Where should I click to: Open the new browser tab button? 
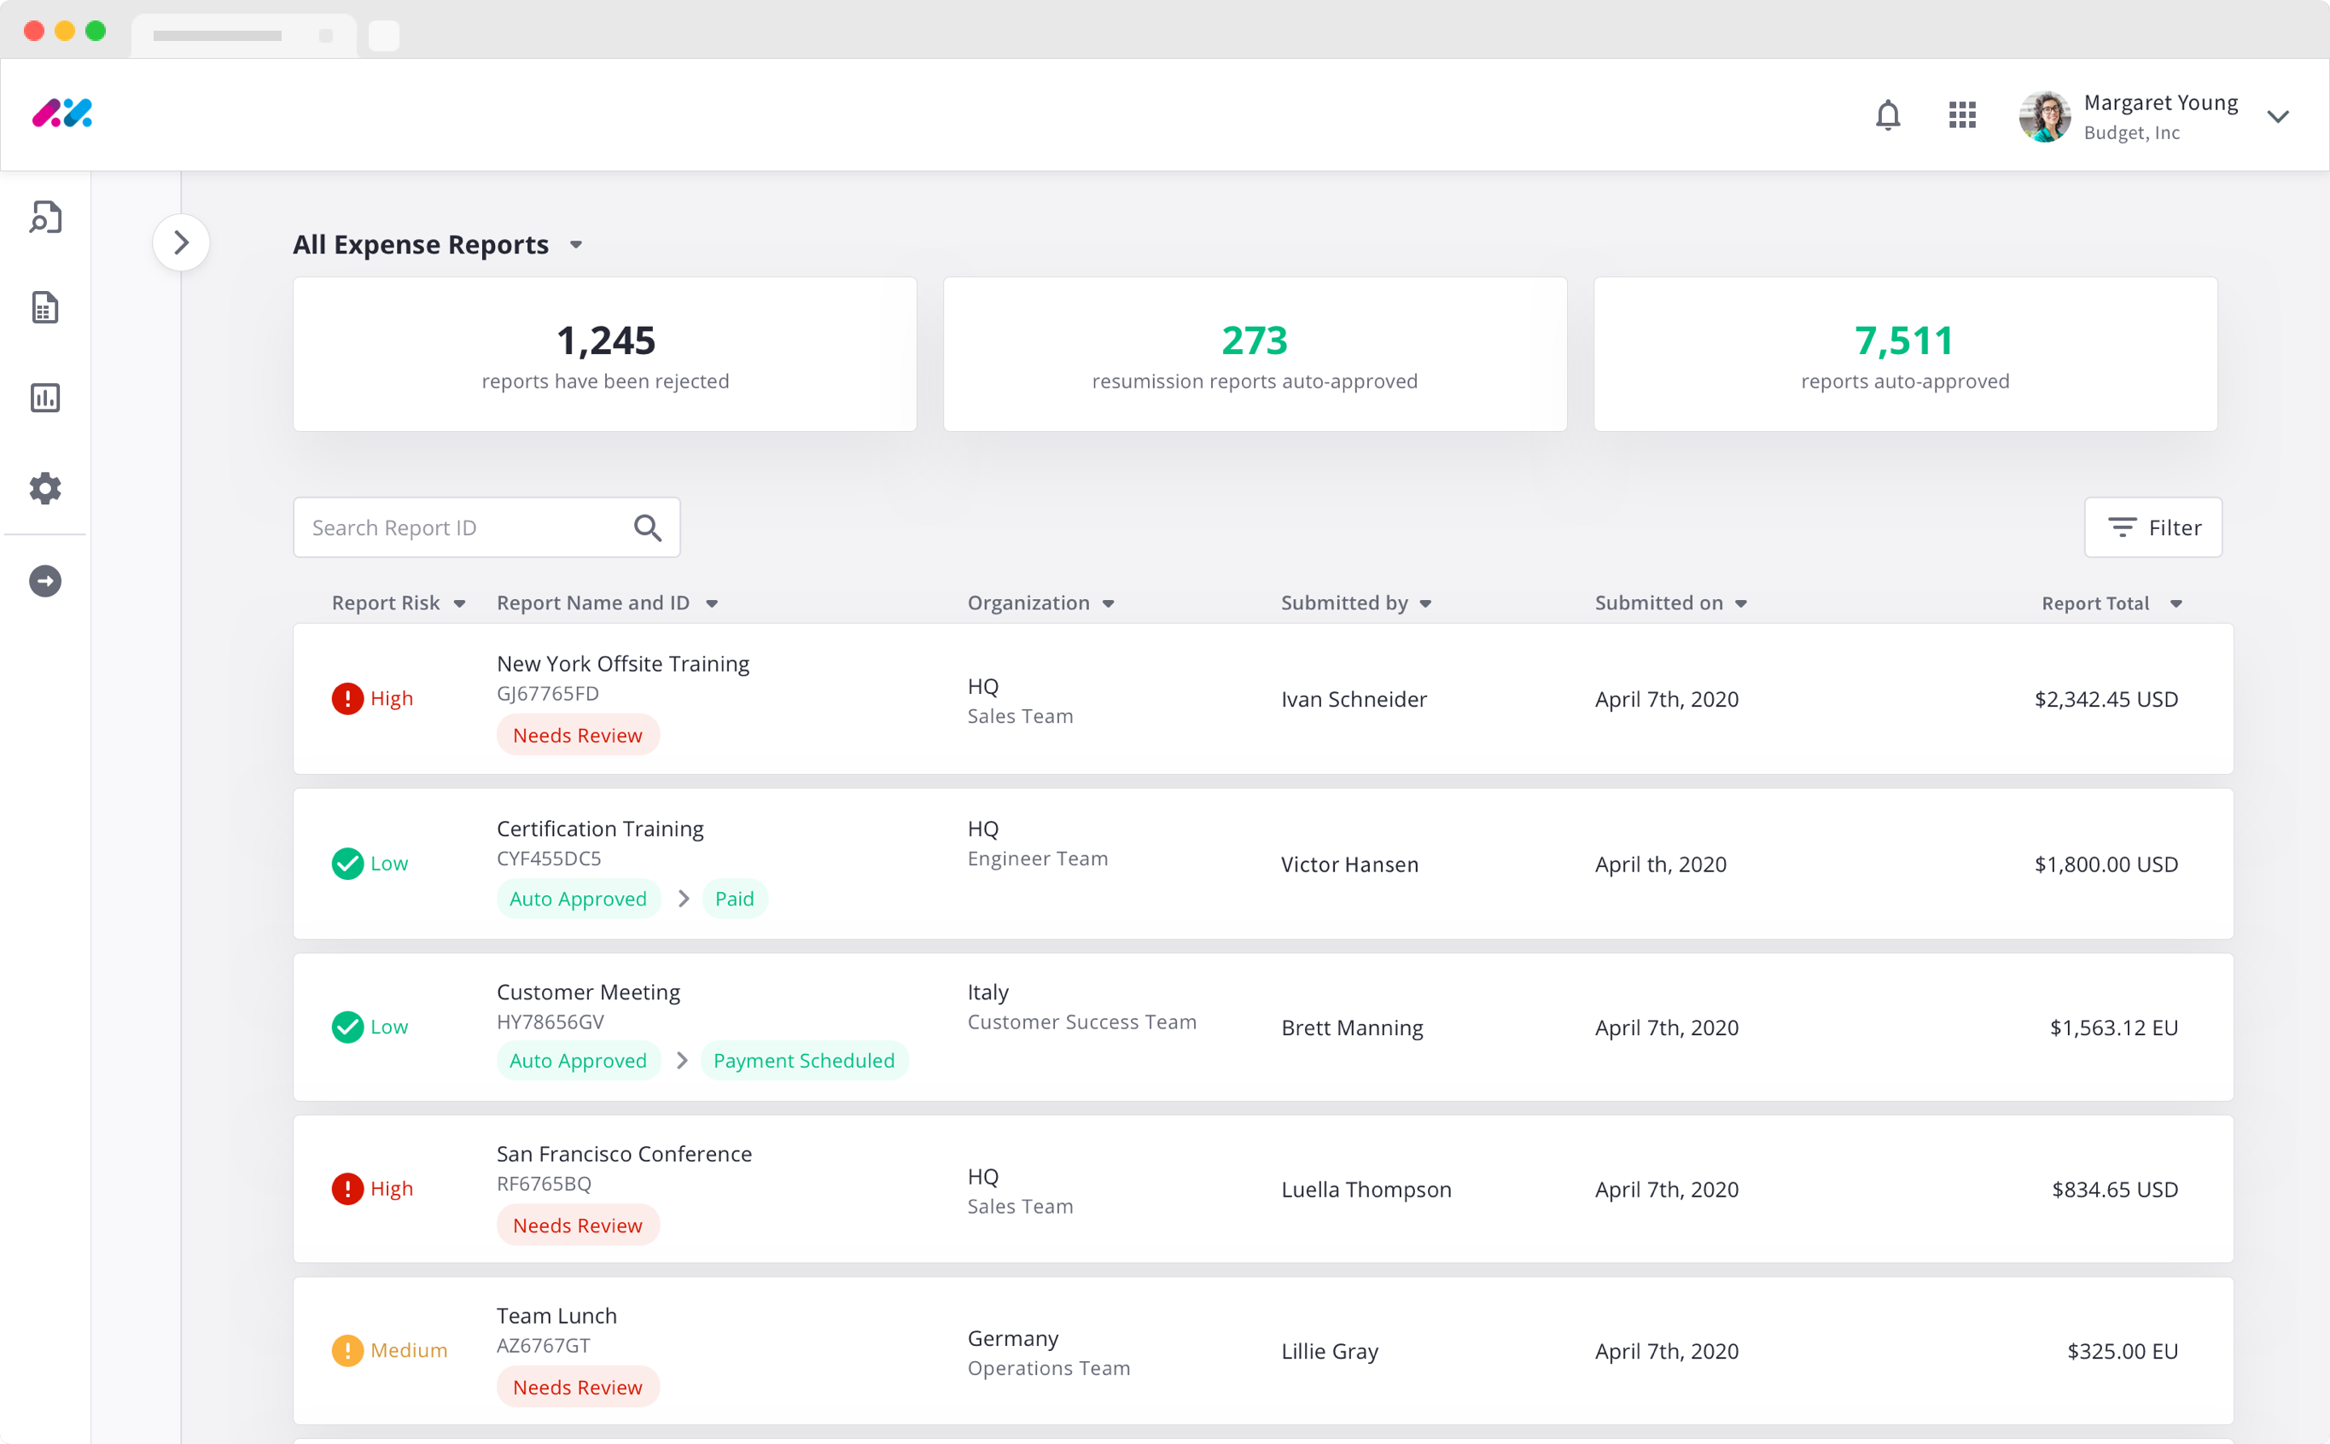pyautogui.click(x=384, y=35)
